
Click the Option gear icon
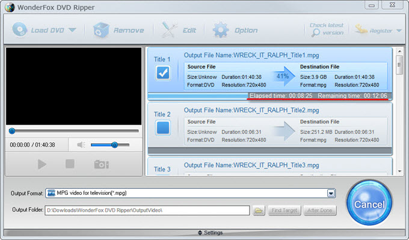point(220,30)
